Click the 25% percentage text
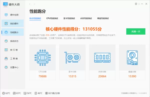The width and height of the screenshot is (150, 97). [x=47, y=35]
